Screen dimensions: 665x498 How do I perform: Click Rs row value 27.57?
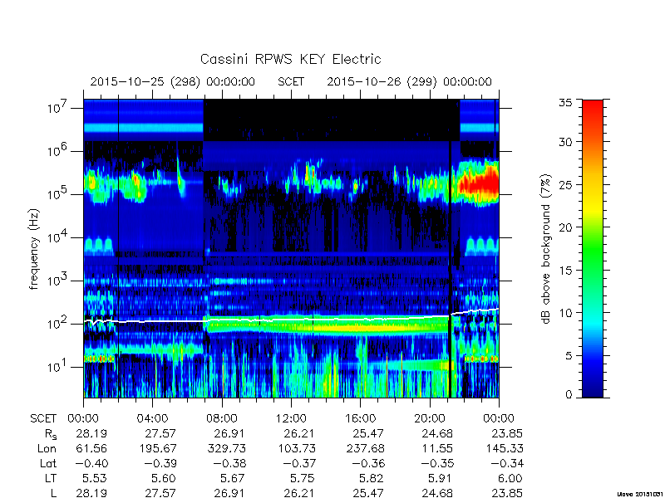160,433
